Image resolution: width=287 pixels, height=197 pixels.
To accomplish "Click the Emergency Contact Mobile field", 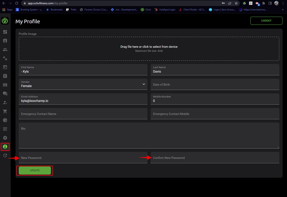I will tap(215, 113).
